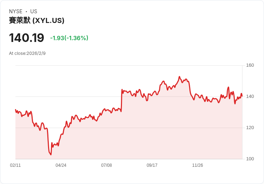Click the At close:2026/2/9 timestamp
The width and height of the screenshot is (264, 184).
coord(27,53)
